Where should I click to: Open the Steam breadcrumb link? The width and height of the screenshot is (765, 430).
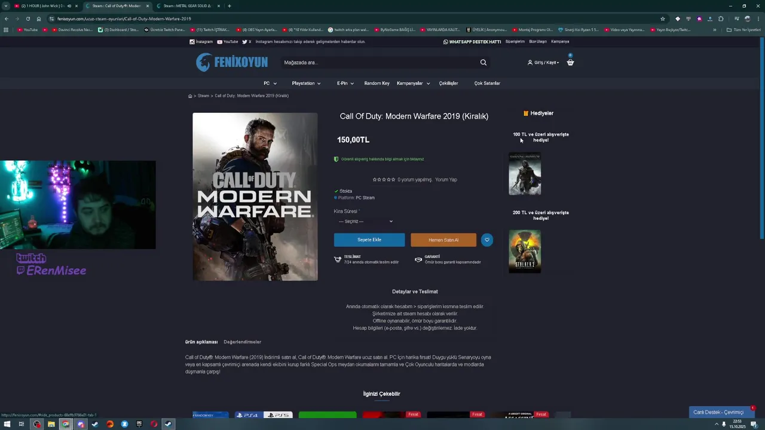point(203,96)
